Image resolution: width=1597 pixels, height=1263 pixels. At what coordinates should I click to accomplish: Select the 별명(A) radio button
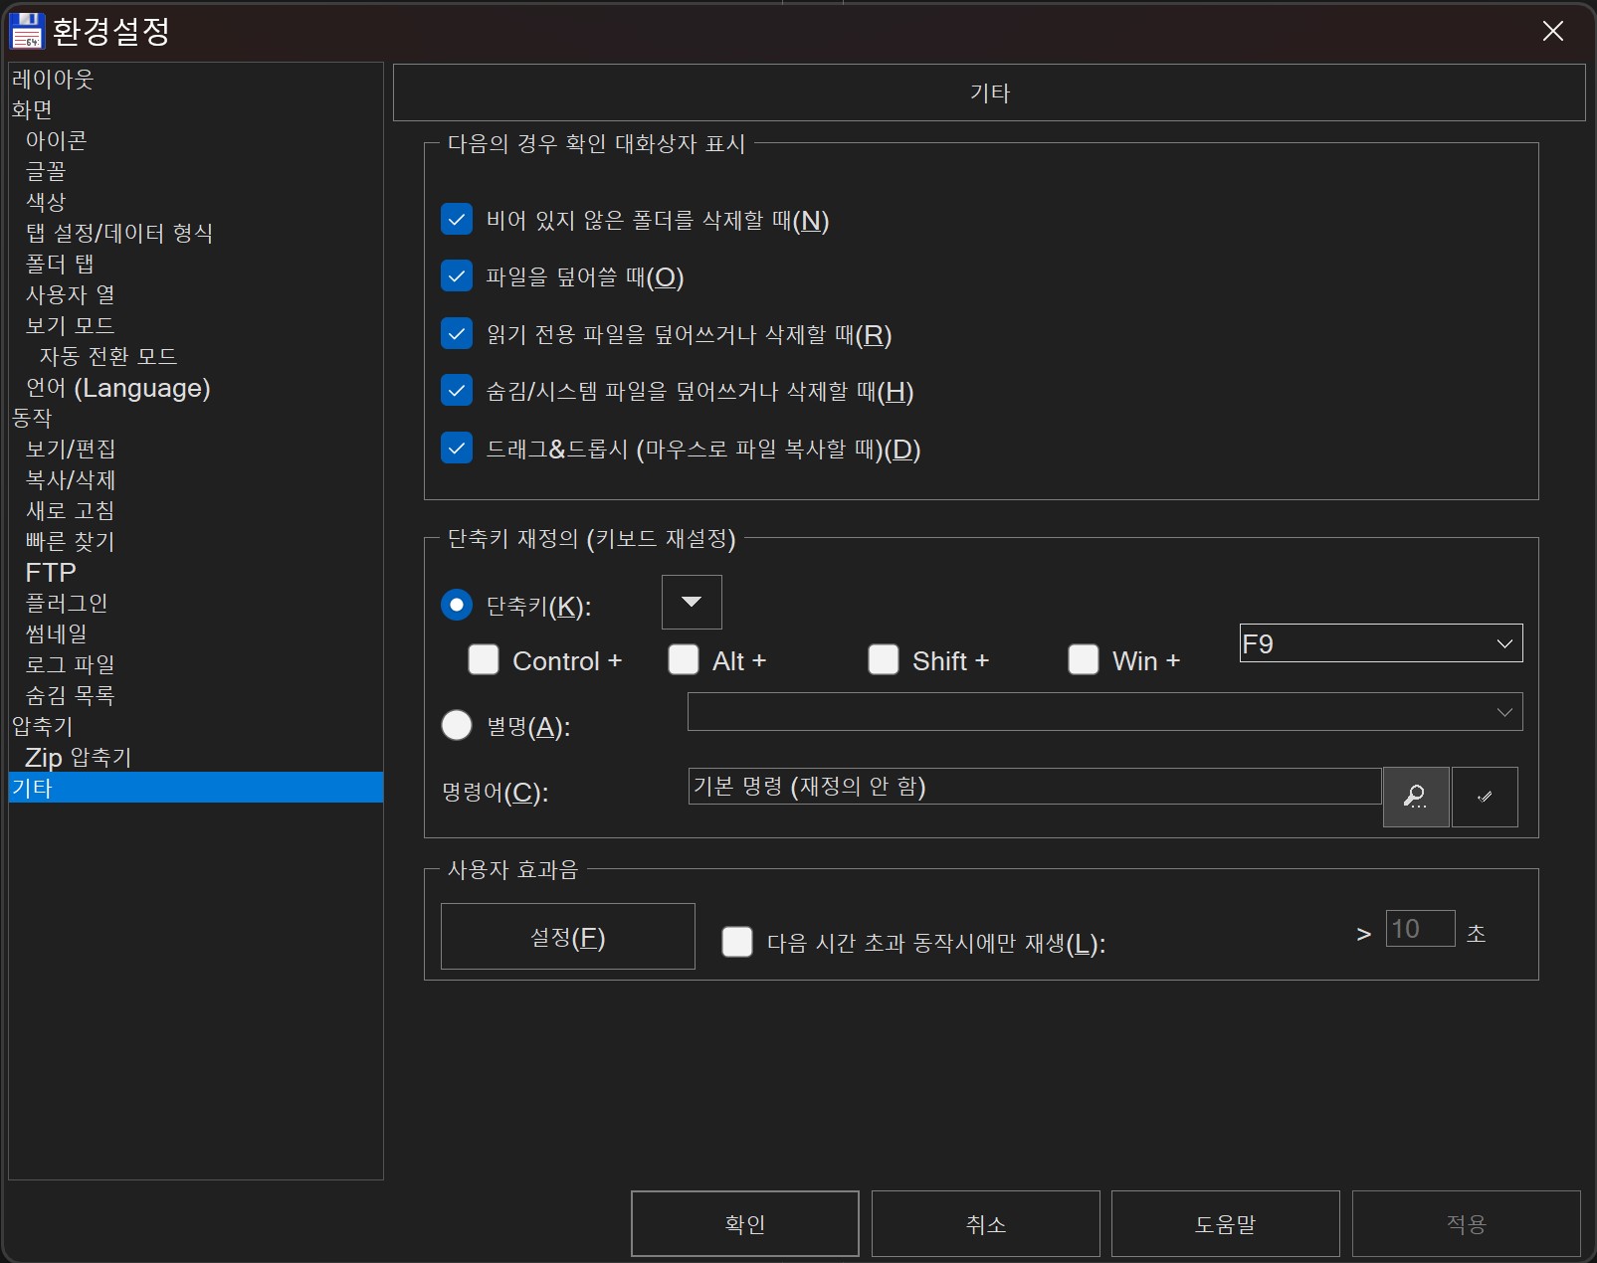click(x=457, y=725)
